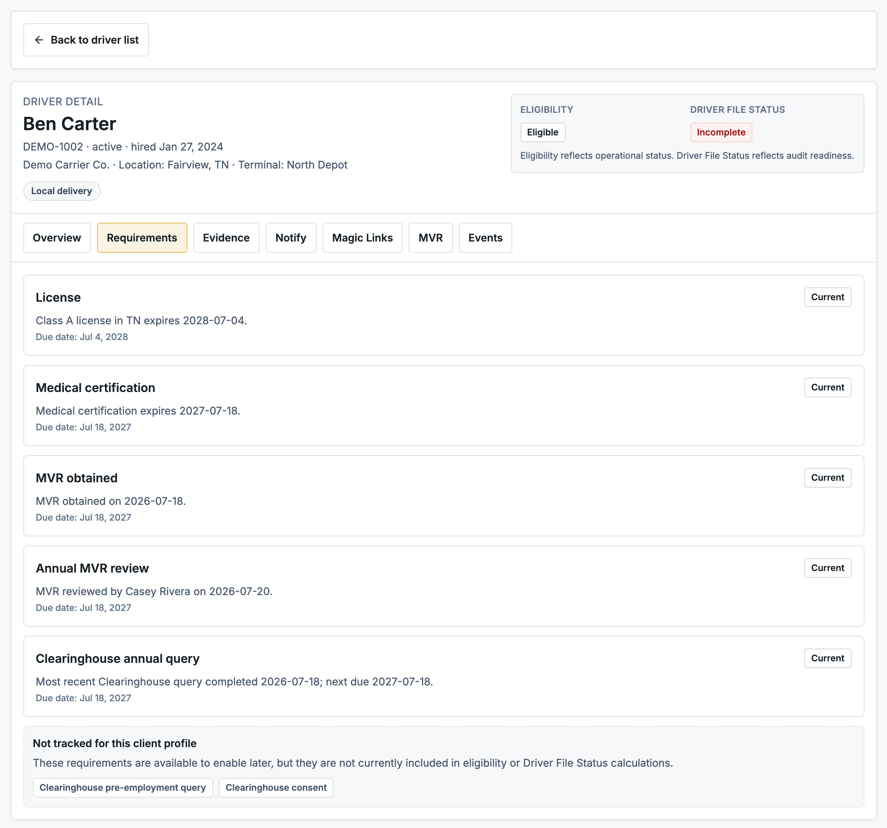Select the Local delivery tag
The height and width of the screenshot is (828, 887).
pos(62,191)
